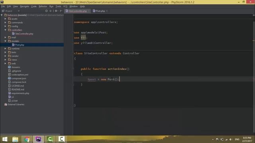The width and height of the screenshot is (255, 143).
Task: Open the View menu
Action: tap(16, 6)
